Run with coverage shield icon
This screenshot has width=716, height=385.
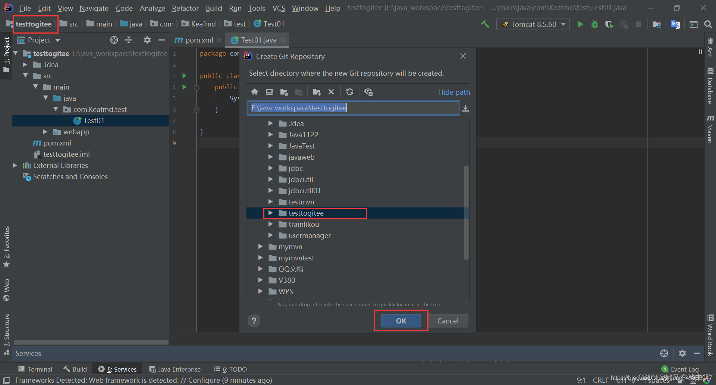coord(609,24)
